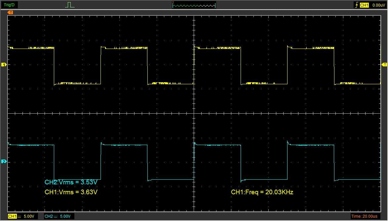The height and width of the screenshot is (221, 388).
Task: Click the CH1:Freq = 20.03KHz readout
Action: point(262,192)
